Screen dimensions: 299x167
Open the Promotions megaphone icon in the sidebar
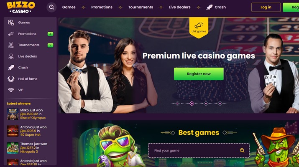click(11, 34)
